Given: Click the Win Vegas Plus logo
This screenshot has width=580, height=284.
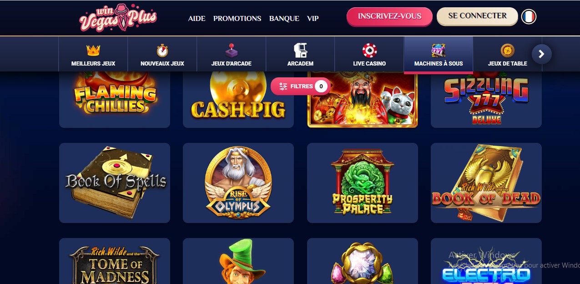Looking at the screenshot, I should click(118, 18).
